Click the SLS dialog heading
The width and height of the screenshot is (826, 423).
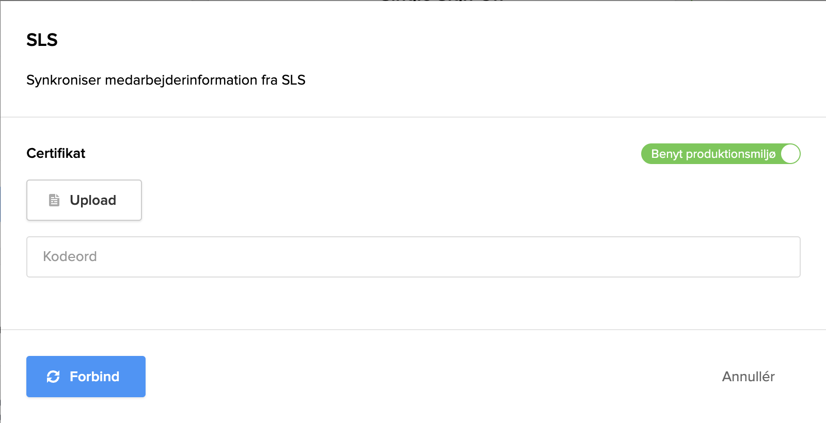click(42, 40)
